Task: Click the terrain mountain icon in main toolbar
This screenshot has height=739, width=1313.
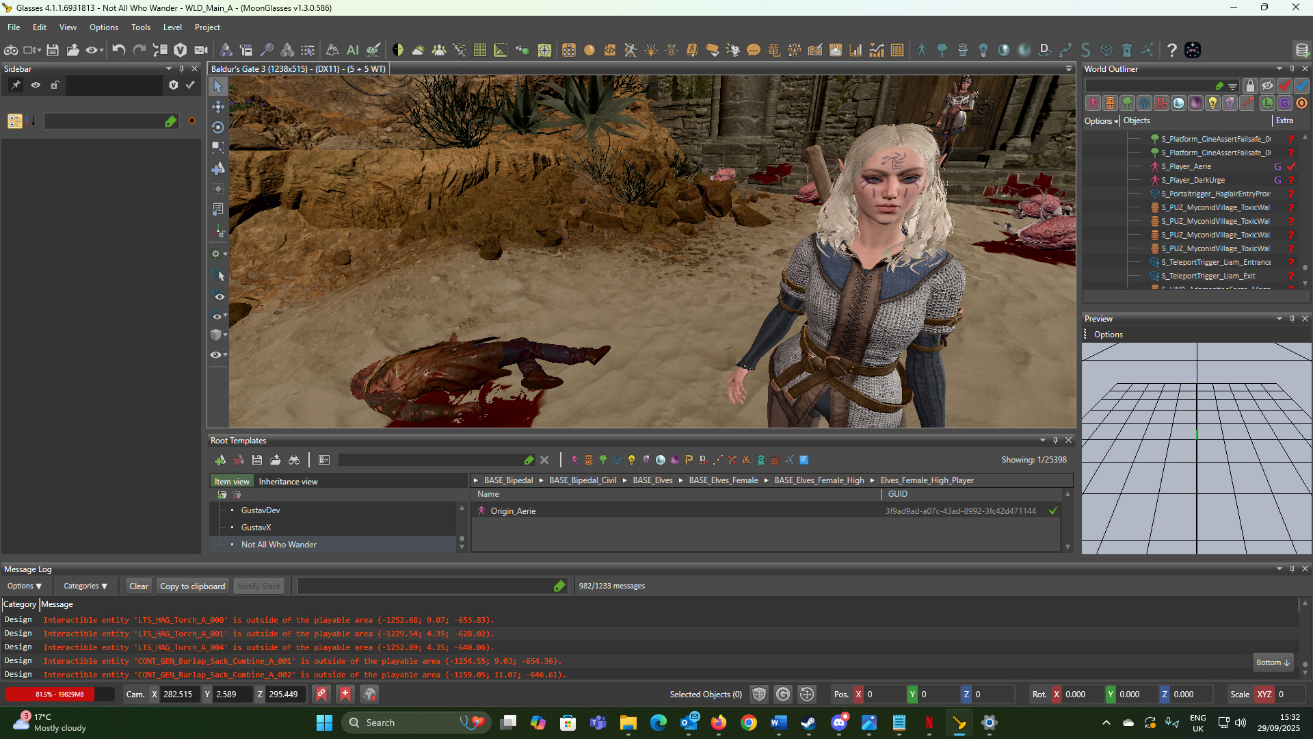Action: pos(332,50)
